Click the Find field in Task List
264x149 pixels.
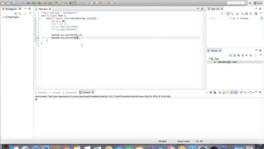pos(218,18)
